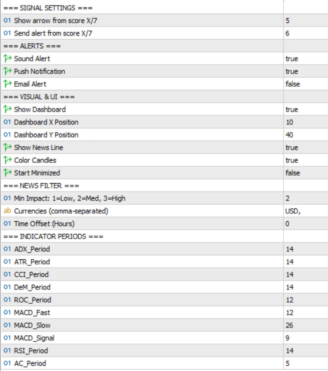Viewport: 328px width, 371px height.
Task: Toggle the Start Minimized false value
Action: (x=292, y=173)
